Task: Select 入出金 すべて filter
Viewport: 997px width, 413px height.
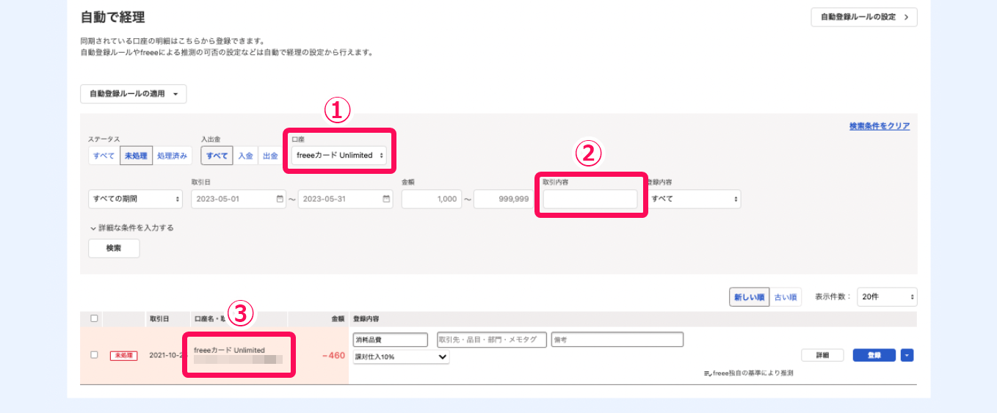Action: tap(217, 156)
